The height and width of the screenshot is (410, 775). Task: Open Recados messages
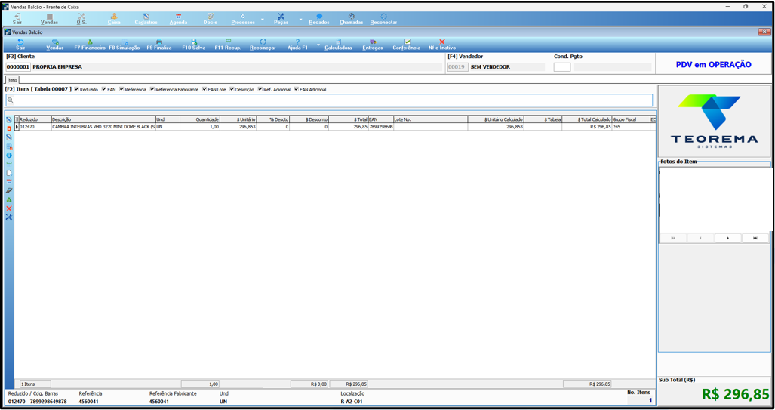[318, 19]
